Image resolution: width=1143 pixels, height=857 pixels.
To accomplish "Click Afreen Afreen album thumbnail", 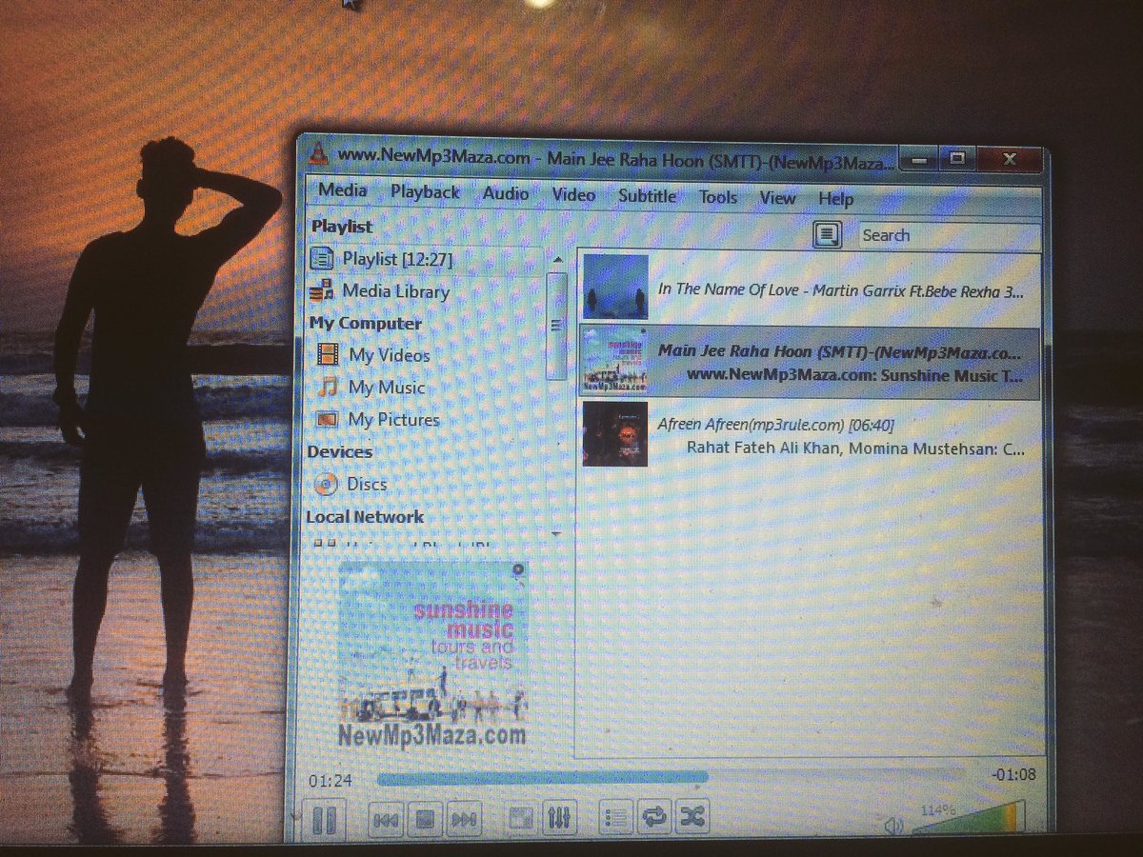I will tap(614, 434).
